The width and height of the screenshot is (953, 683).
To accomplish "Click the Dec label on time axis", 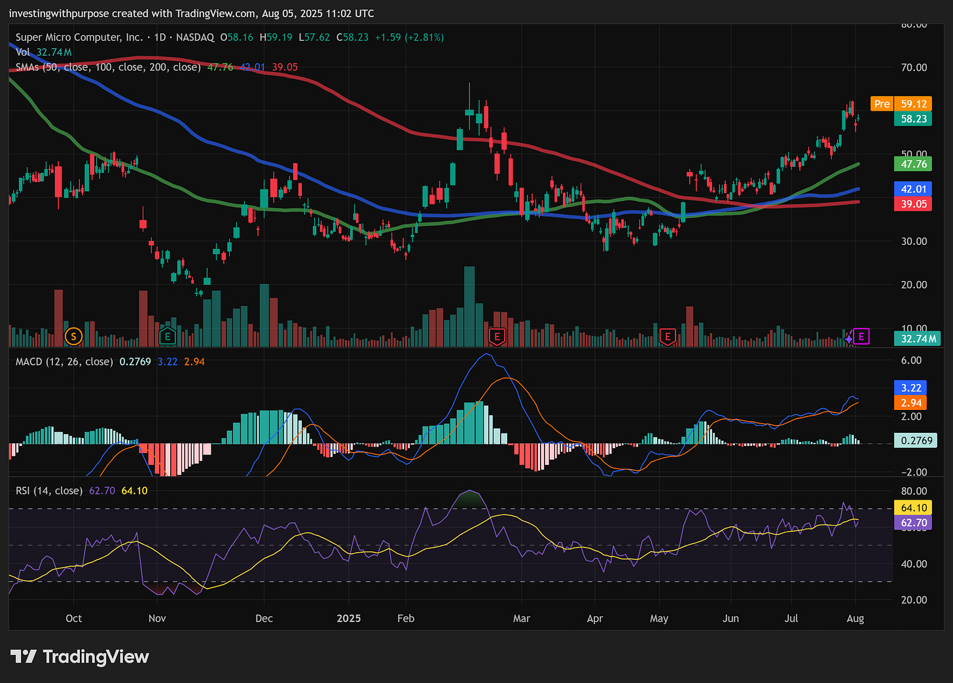I will 264,618.
